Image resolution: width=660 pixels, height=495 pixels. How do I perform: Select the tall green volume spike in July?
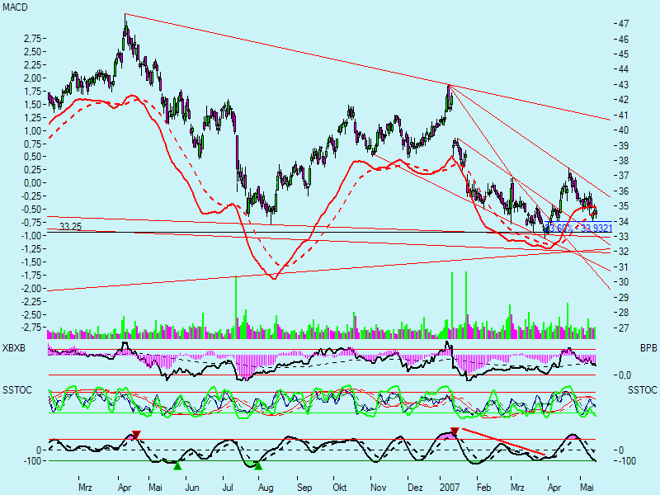(x=237, y=305)
